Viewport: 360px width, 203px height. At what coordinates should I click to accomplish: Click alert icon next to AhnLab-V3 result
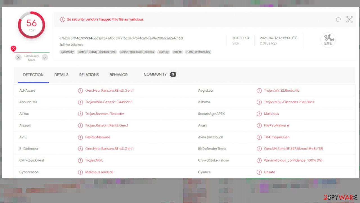[80, 102]
